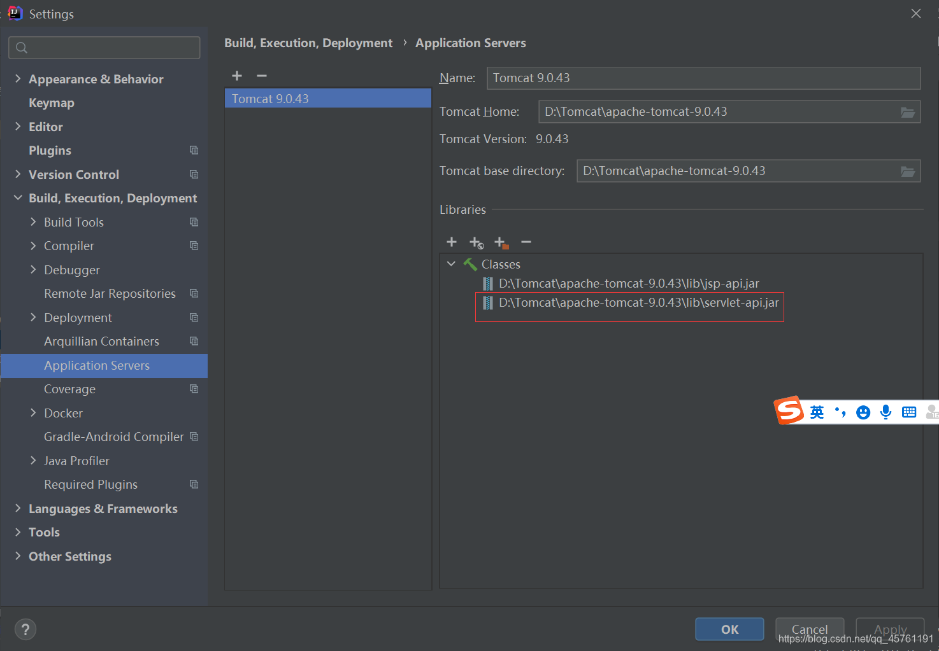The height and width of the screenshot is (651, 939).
Task: Click project-level icon beside Arquillian Containers
Action: [x=194, y=341]
